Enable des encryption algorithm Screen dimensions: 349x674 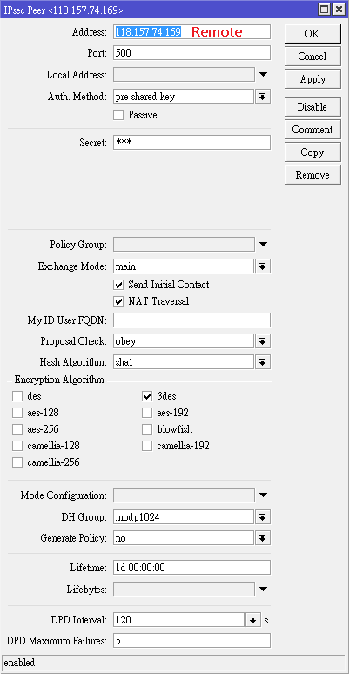17,396
